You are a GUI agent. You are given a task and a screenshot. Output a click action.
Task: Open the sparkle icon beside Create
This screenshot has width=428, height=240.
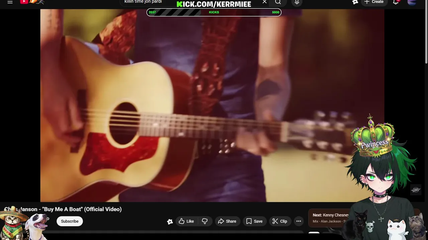(355, 2)
